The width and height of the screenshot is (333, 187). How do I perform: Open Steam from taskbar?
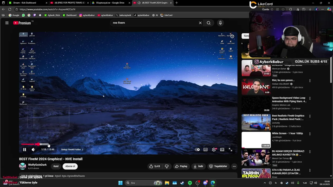pyautogui.click(x=182, y=183)
